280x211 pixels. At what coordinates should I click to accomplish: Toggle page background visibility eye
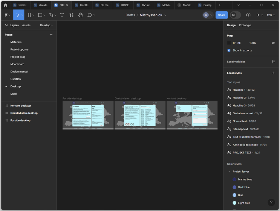pyautogui.click(x=273, y=43)
